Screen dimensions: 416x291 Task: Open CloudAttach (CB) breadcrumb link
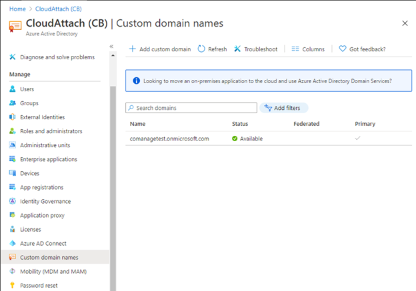59,9
